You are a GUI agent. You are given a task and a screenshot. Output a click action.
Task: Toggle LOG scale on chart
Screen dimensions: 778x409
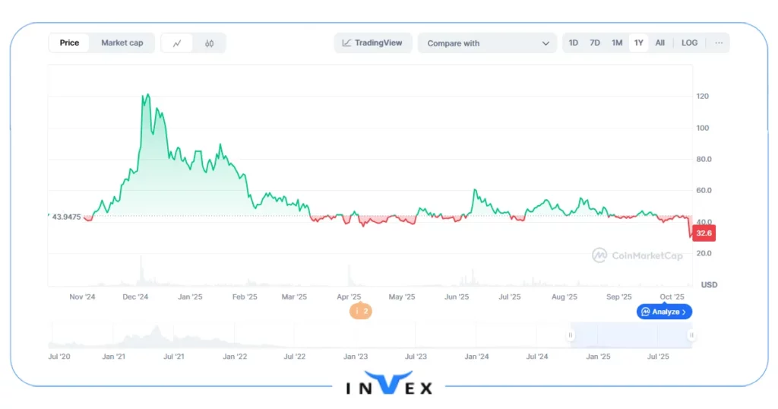click(689, 43)
